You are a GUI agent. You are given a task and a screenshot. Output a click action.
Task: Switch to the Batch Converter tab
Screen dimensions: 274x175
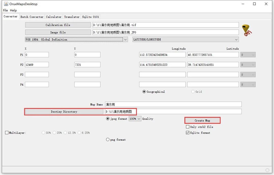32,17
